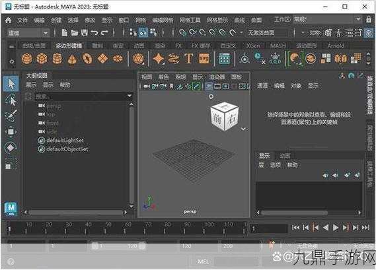Screen dimensions: 376x270
Task: Open the teal content browser grid icon
Action: [x=225, y=59]
